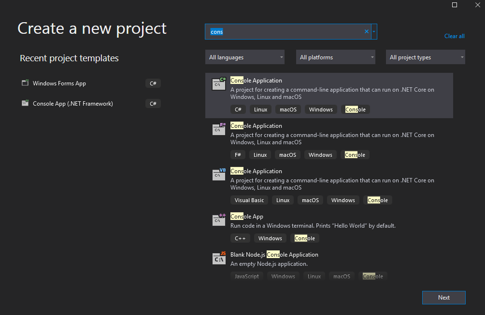The width and height of the screenshot is (485, 315).
Task: Click the Console tag on the C++ template
Action: pyautogui.click(x=304, y=238)
